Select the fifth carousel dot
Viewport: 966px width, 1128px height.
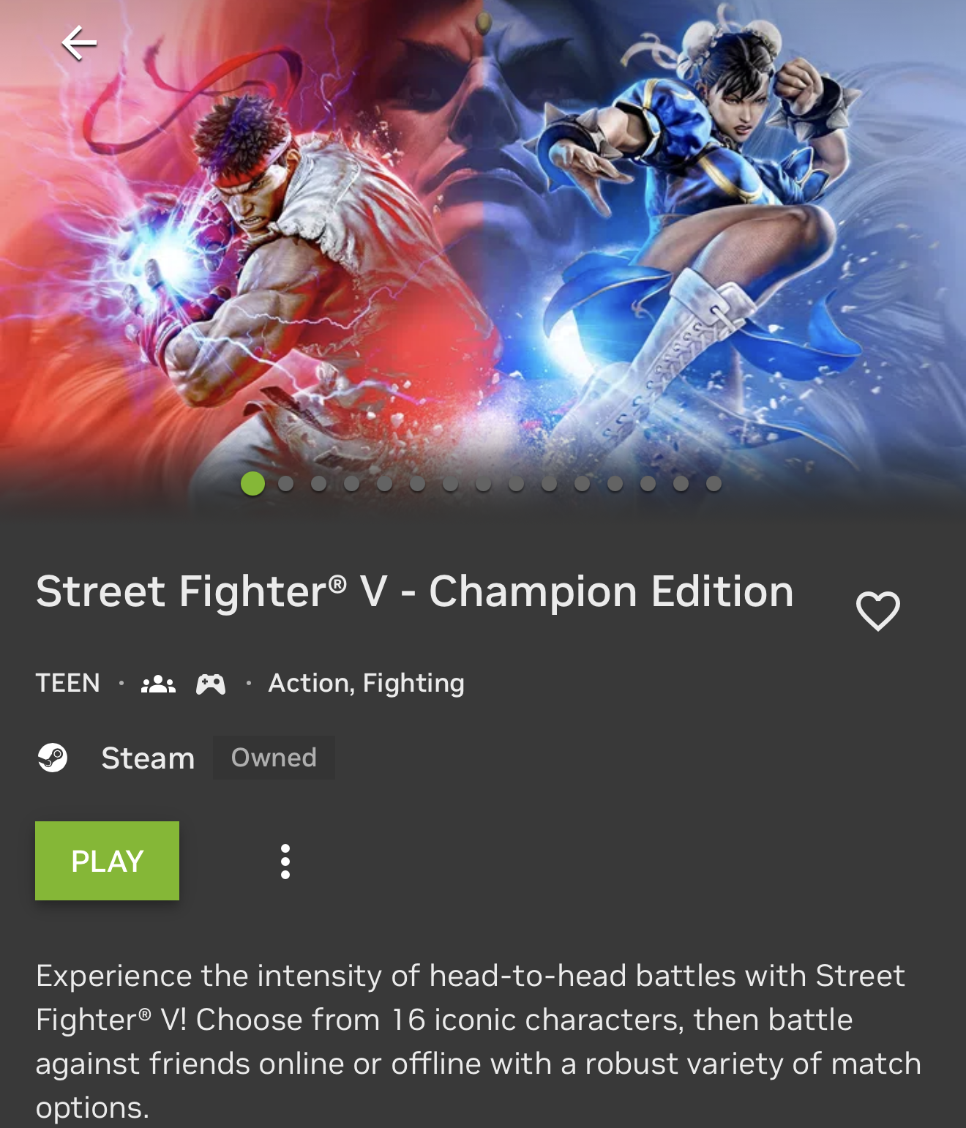(385, 484)
